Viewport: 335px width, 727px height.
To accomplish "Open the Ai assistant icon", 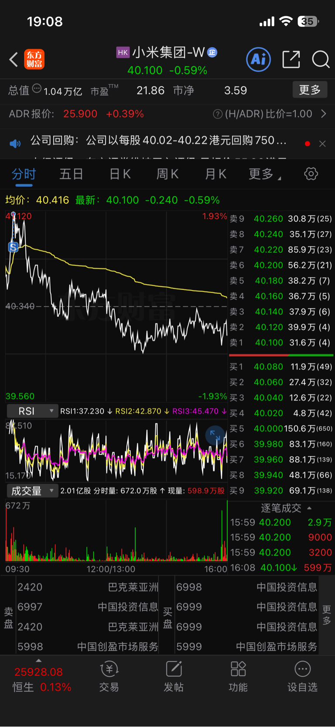I will coord(259,59).
